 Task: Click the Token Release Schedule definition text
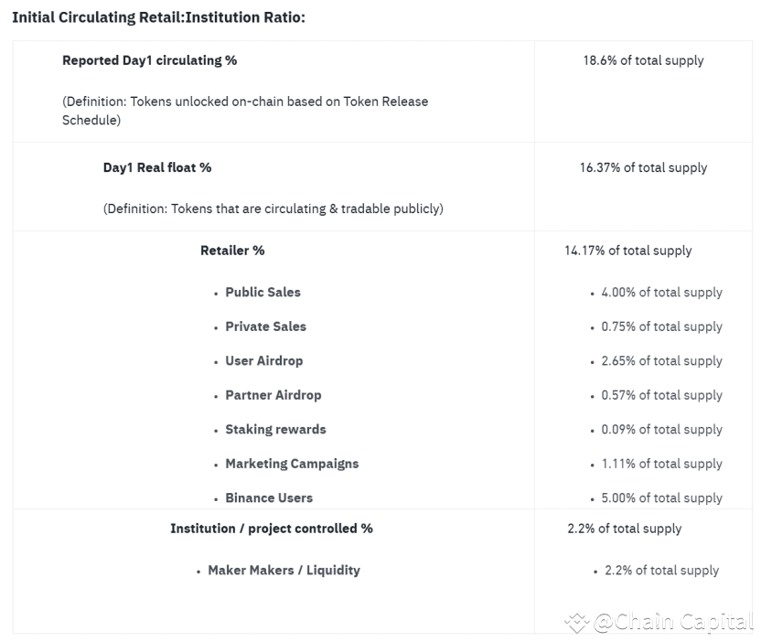245,112
